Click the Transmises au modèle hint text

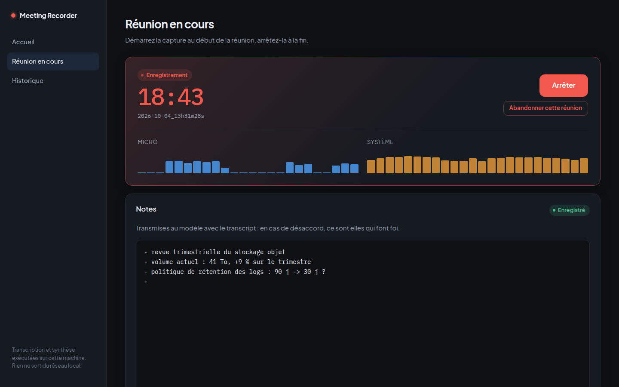268,228
